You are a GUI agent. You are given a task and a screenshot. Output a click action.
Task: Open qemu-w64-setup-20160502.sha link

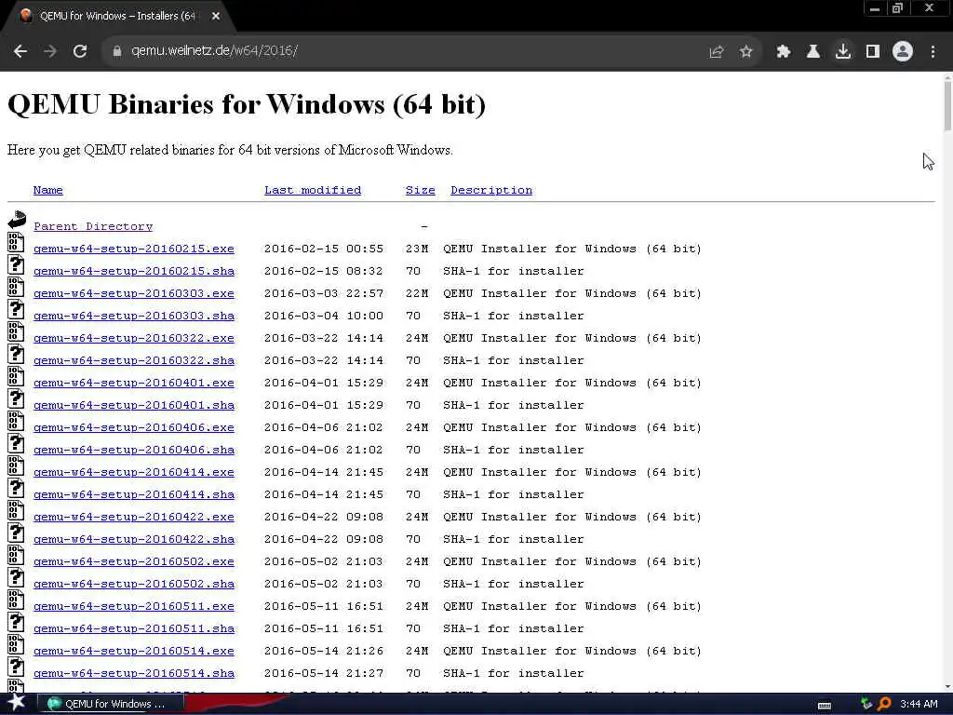coord(134,585)
